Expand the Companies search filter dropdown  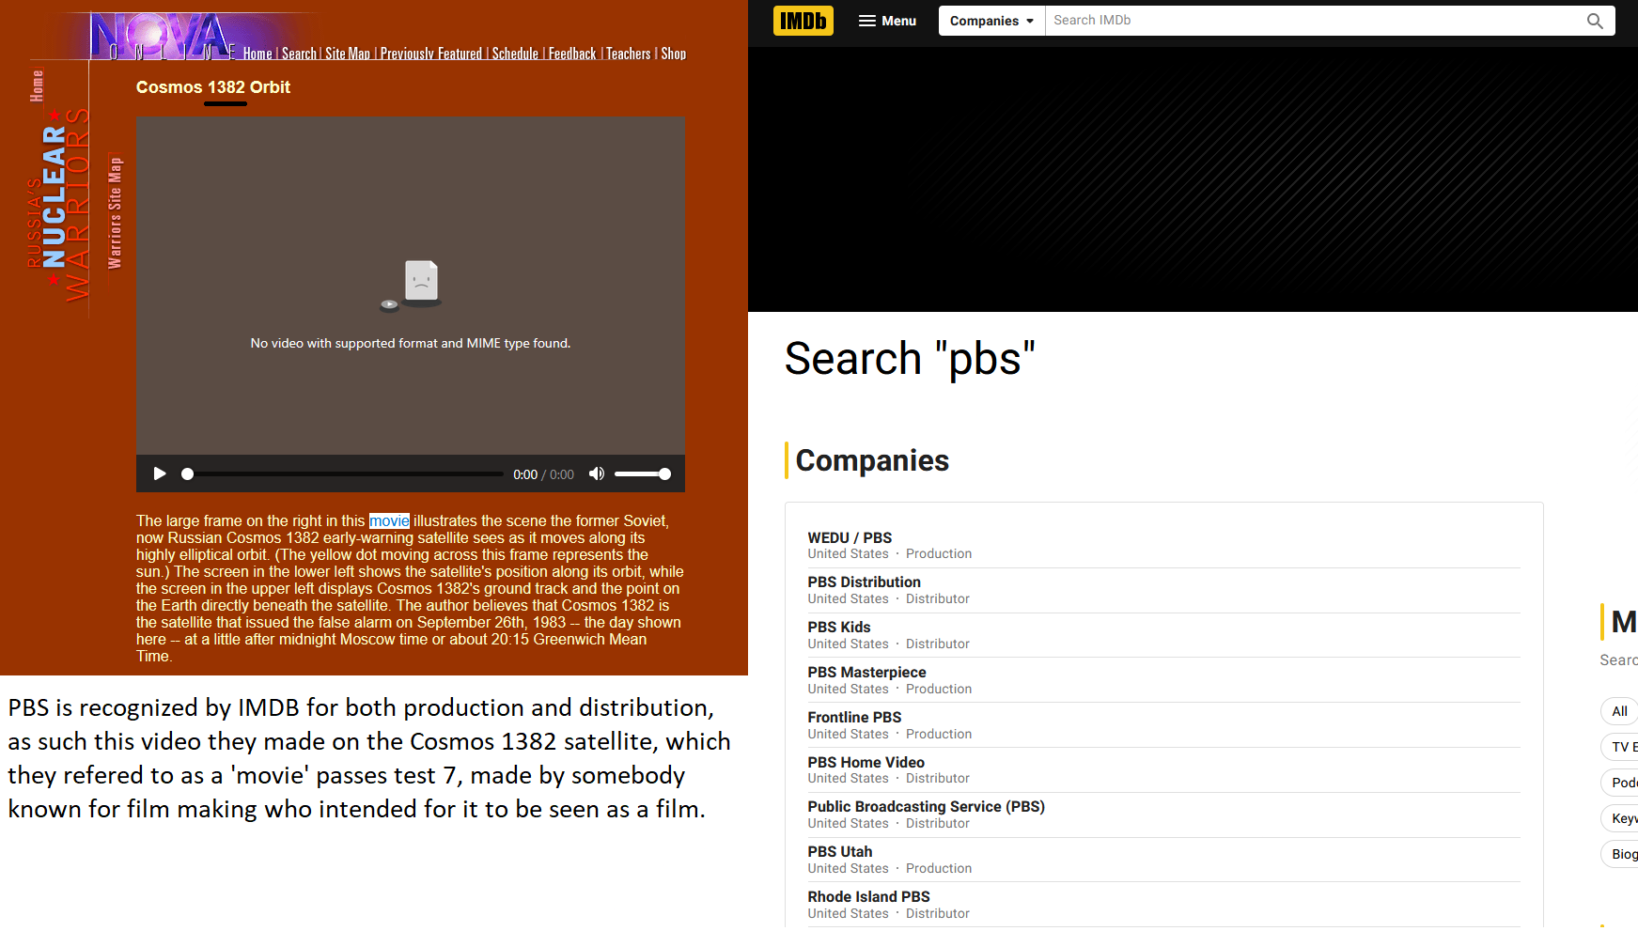click(x=991, y=21)
